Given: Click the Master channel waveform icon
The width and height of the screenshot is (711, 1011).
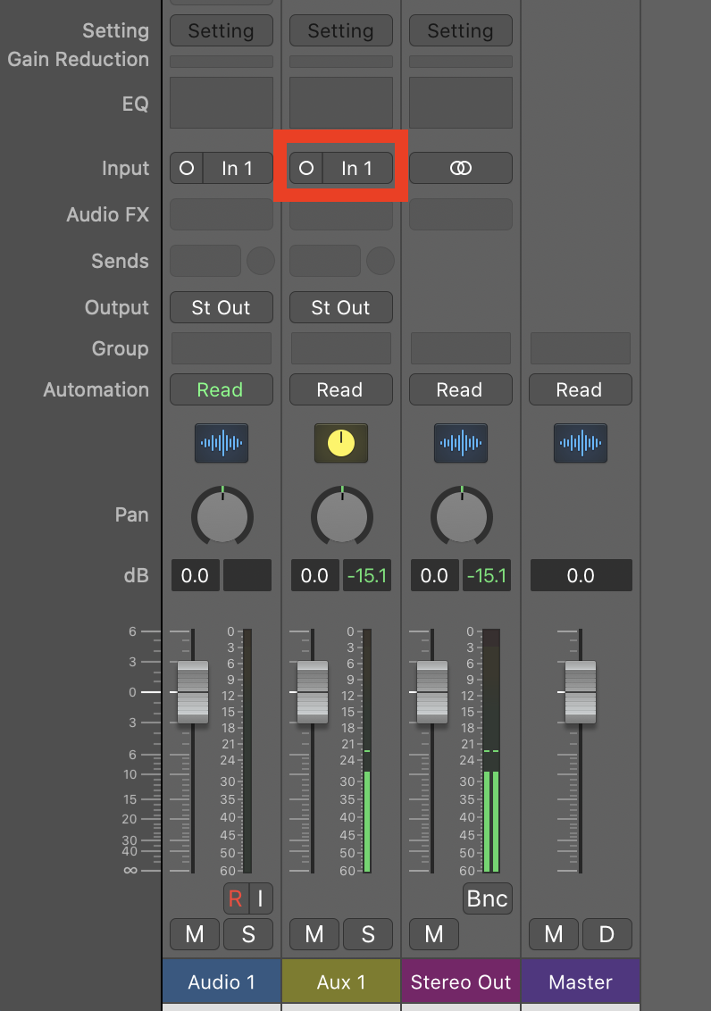Looking at the screenshot, I should (x=581, y=443).
